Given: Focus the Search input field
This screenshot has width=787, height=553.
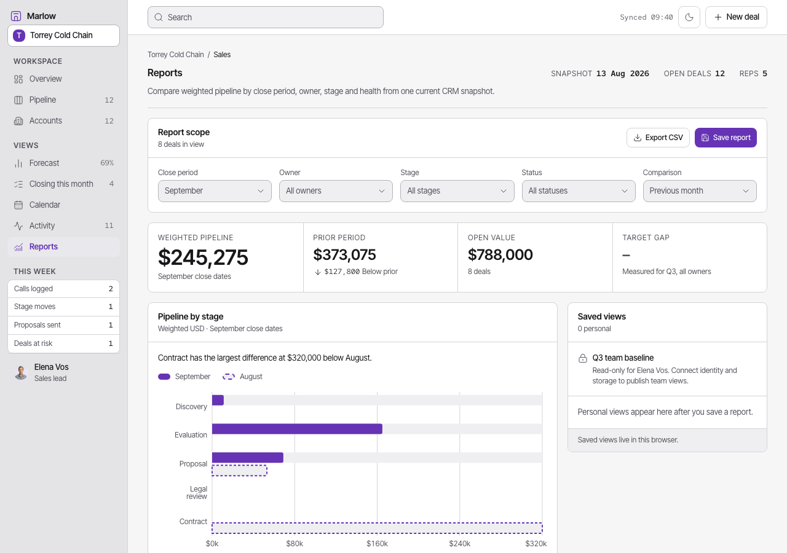Looking at the screenshot, I should pyautogui.click(x=265, y=17).
